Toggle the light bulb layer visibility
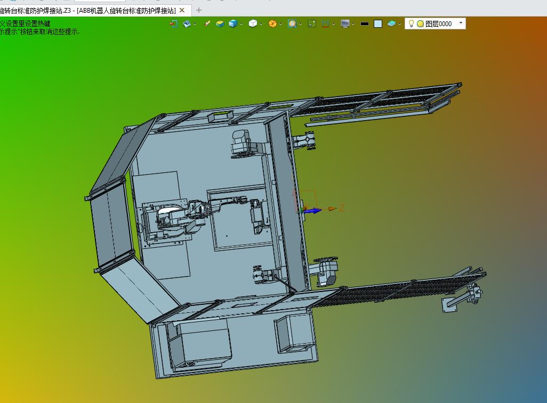 pos(411,23)
